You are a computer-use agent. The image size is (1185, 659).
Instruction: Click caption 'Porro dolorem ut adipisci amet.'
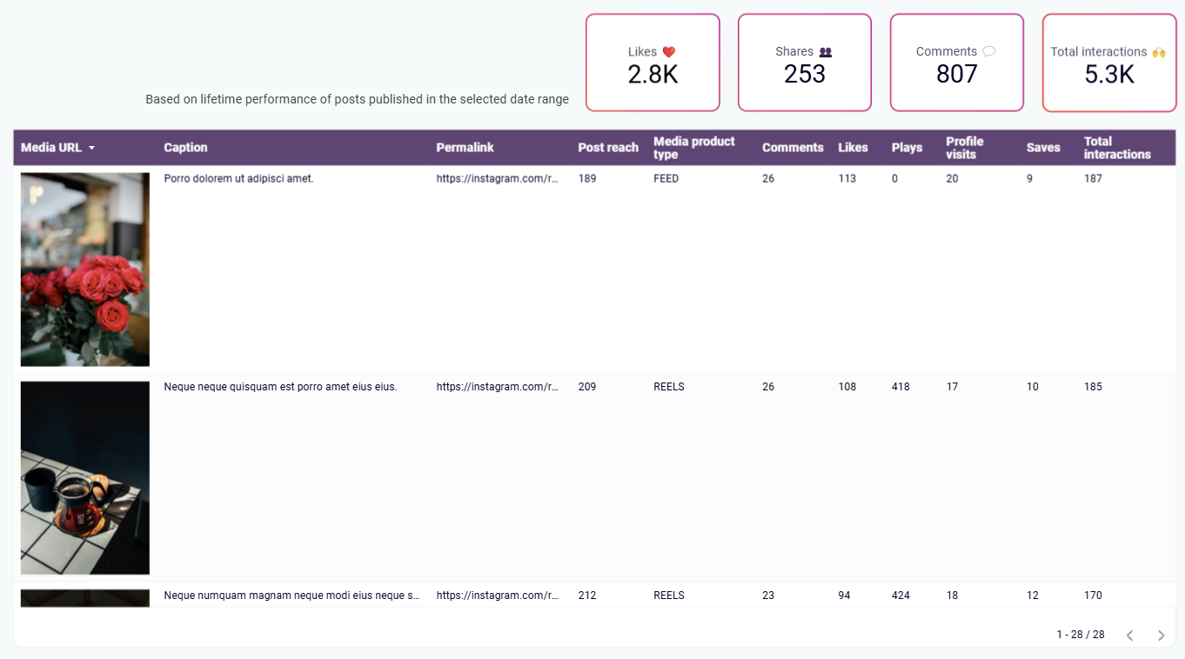(238, 179)
